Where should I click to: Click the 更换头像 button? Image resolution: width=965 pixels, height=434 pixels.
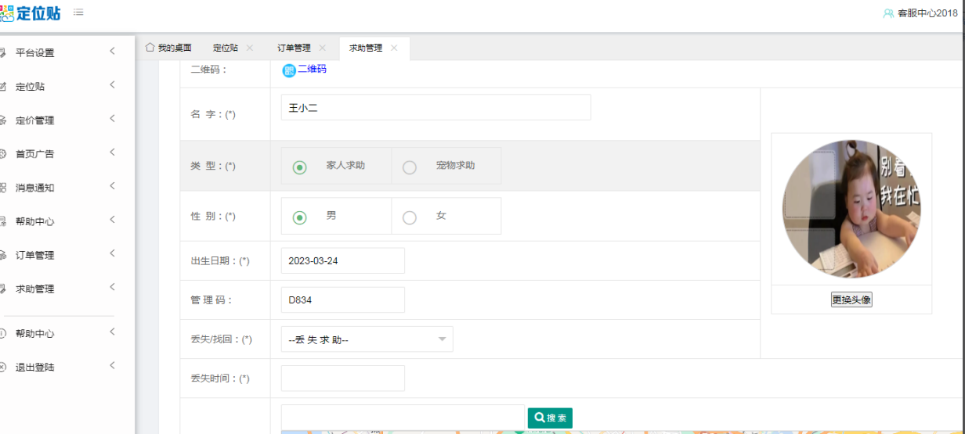click(x=851, y=299)
